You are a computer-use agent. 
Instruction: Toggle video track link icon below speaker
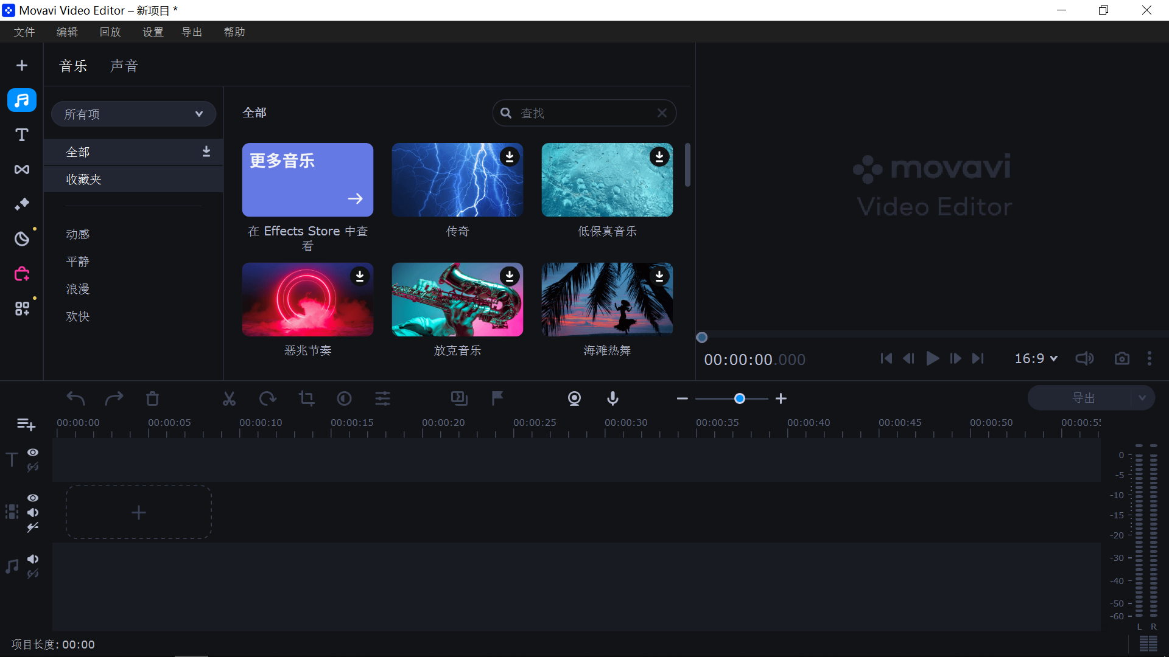click(33, 527)
